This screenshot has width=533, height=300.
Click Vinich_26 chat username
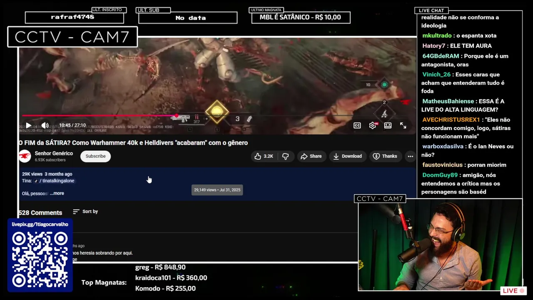click(436, 75)
